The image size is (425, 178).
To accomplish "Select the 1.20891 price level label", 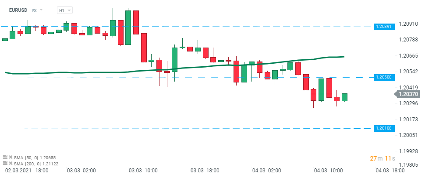I will [x=385, y=27].
